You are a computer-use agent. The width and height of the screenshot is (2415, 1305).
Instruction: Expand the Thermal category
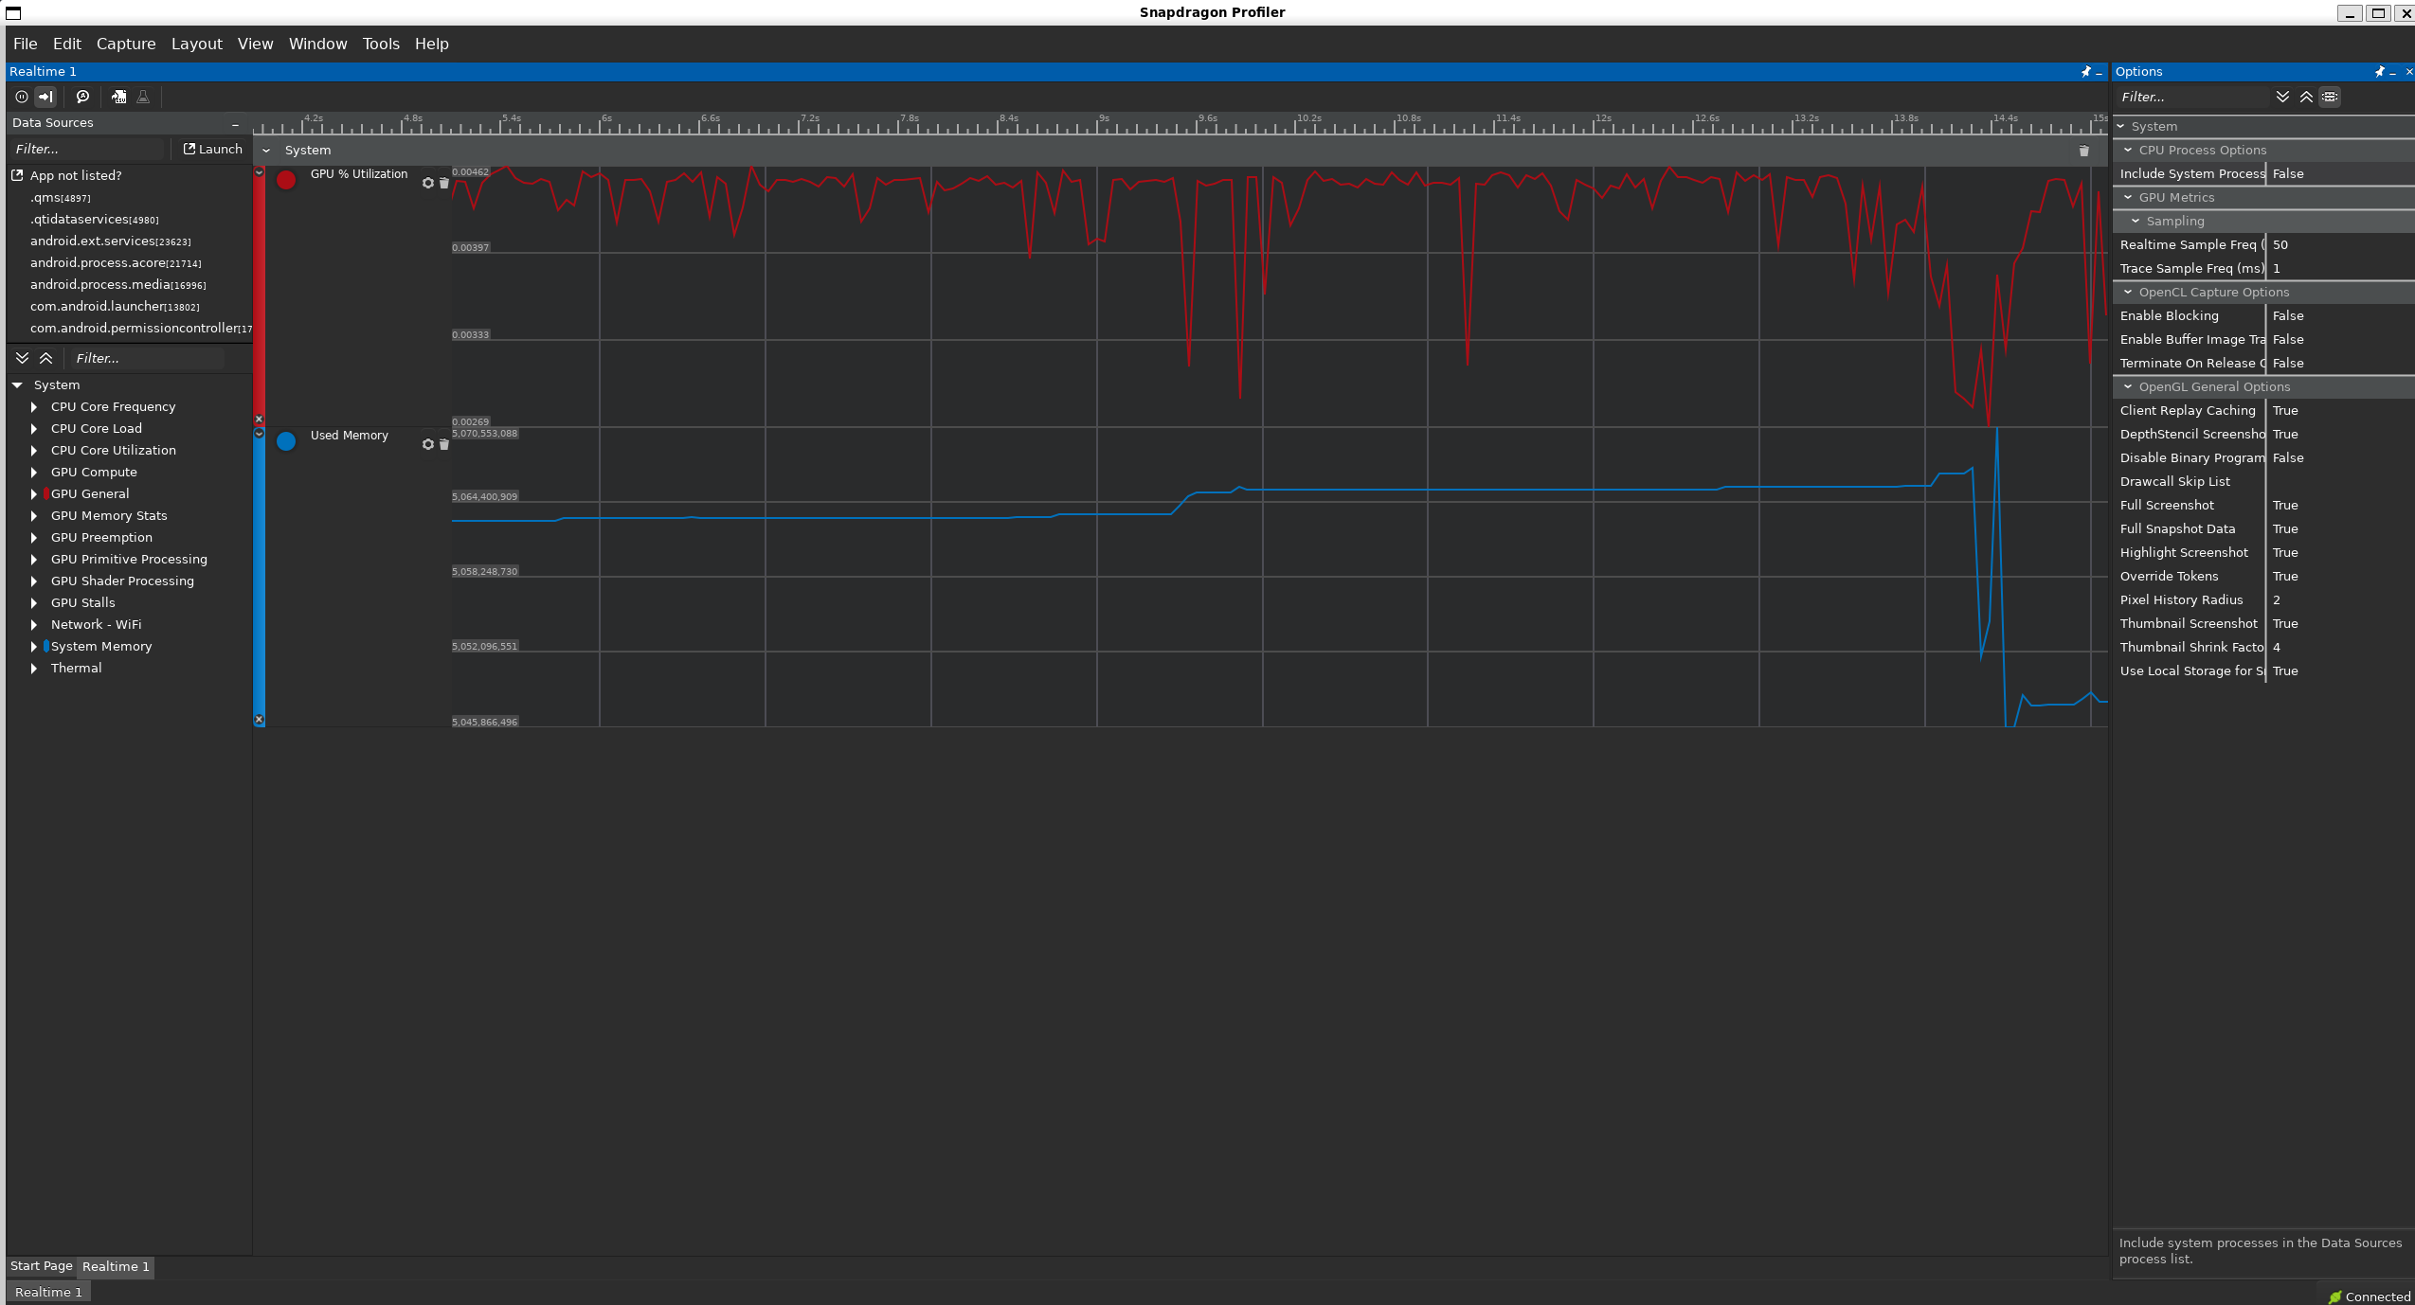(x=34, y=669)
